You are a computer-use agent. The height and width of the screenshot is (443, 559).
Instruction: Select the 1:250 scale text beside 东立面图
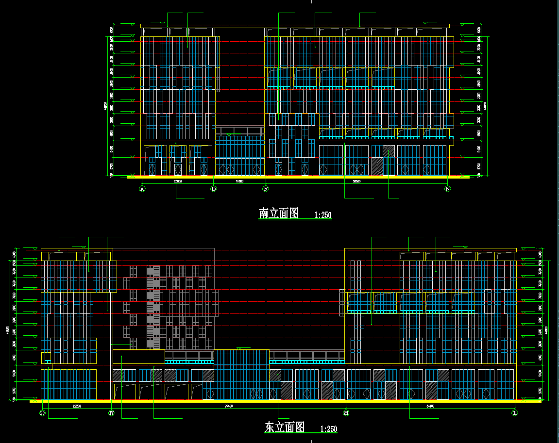(x=329, y=429)
